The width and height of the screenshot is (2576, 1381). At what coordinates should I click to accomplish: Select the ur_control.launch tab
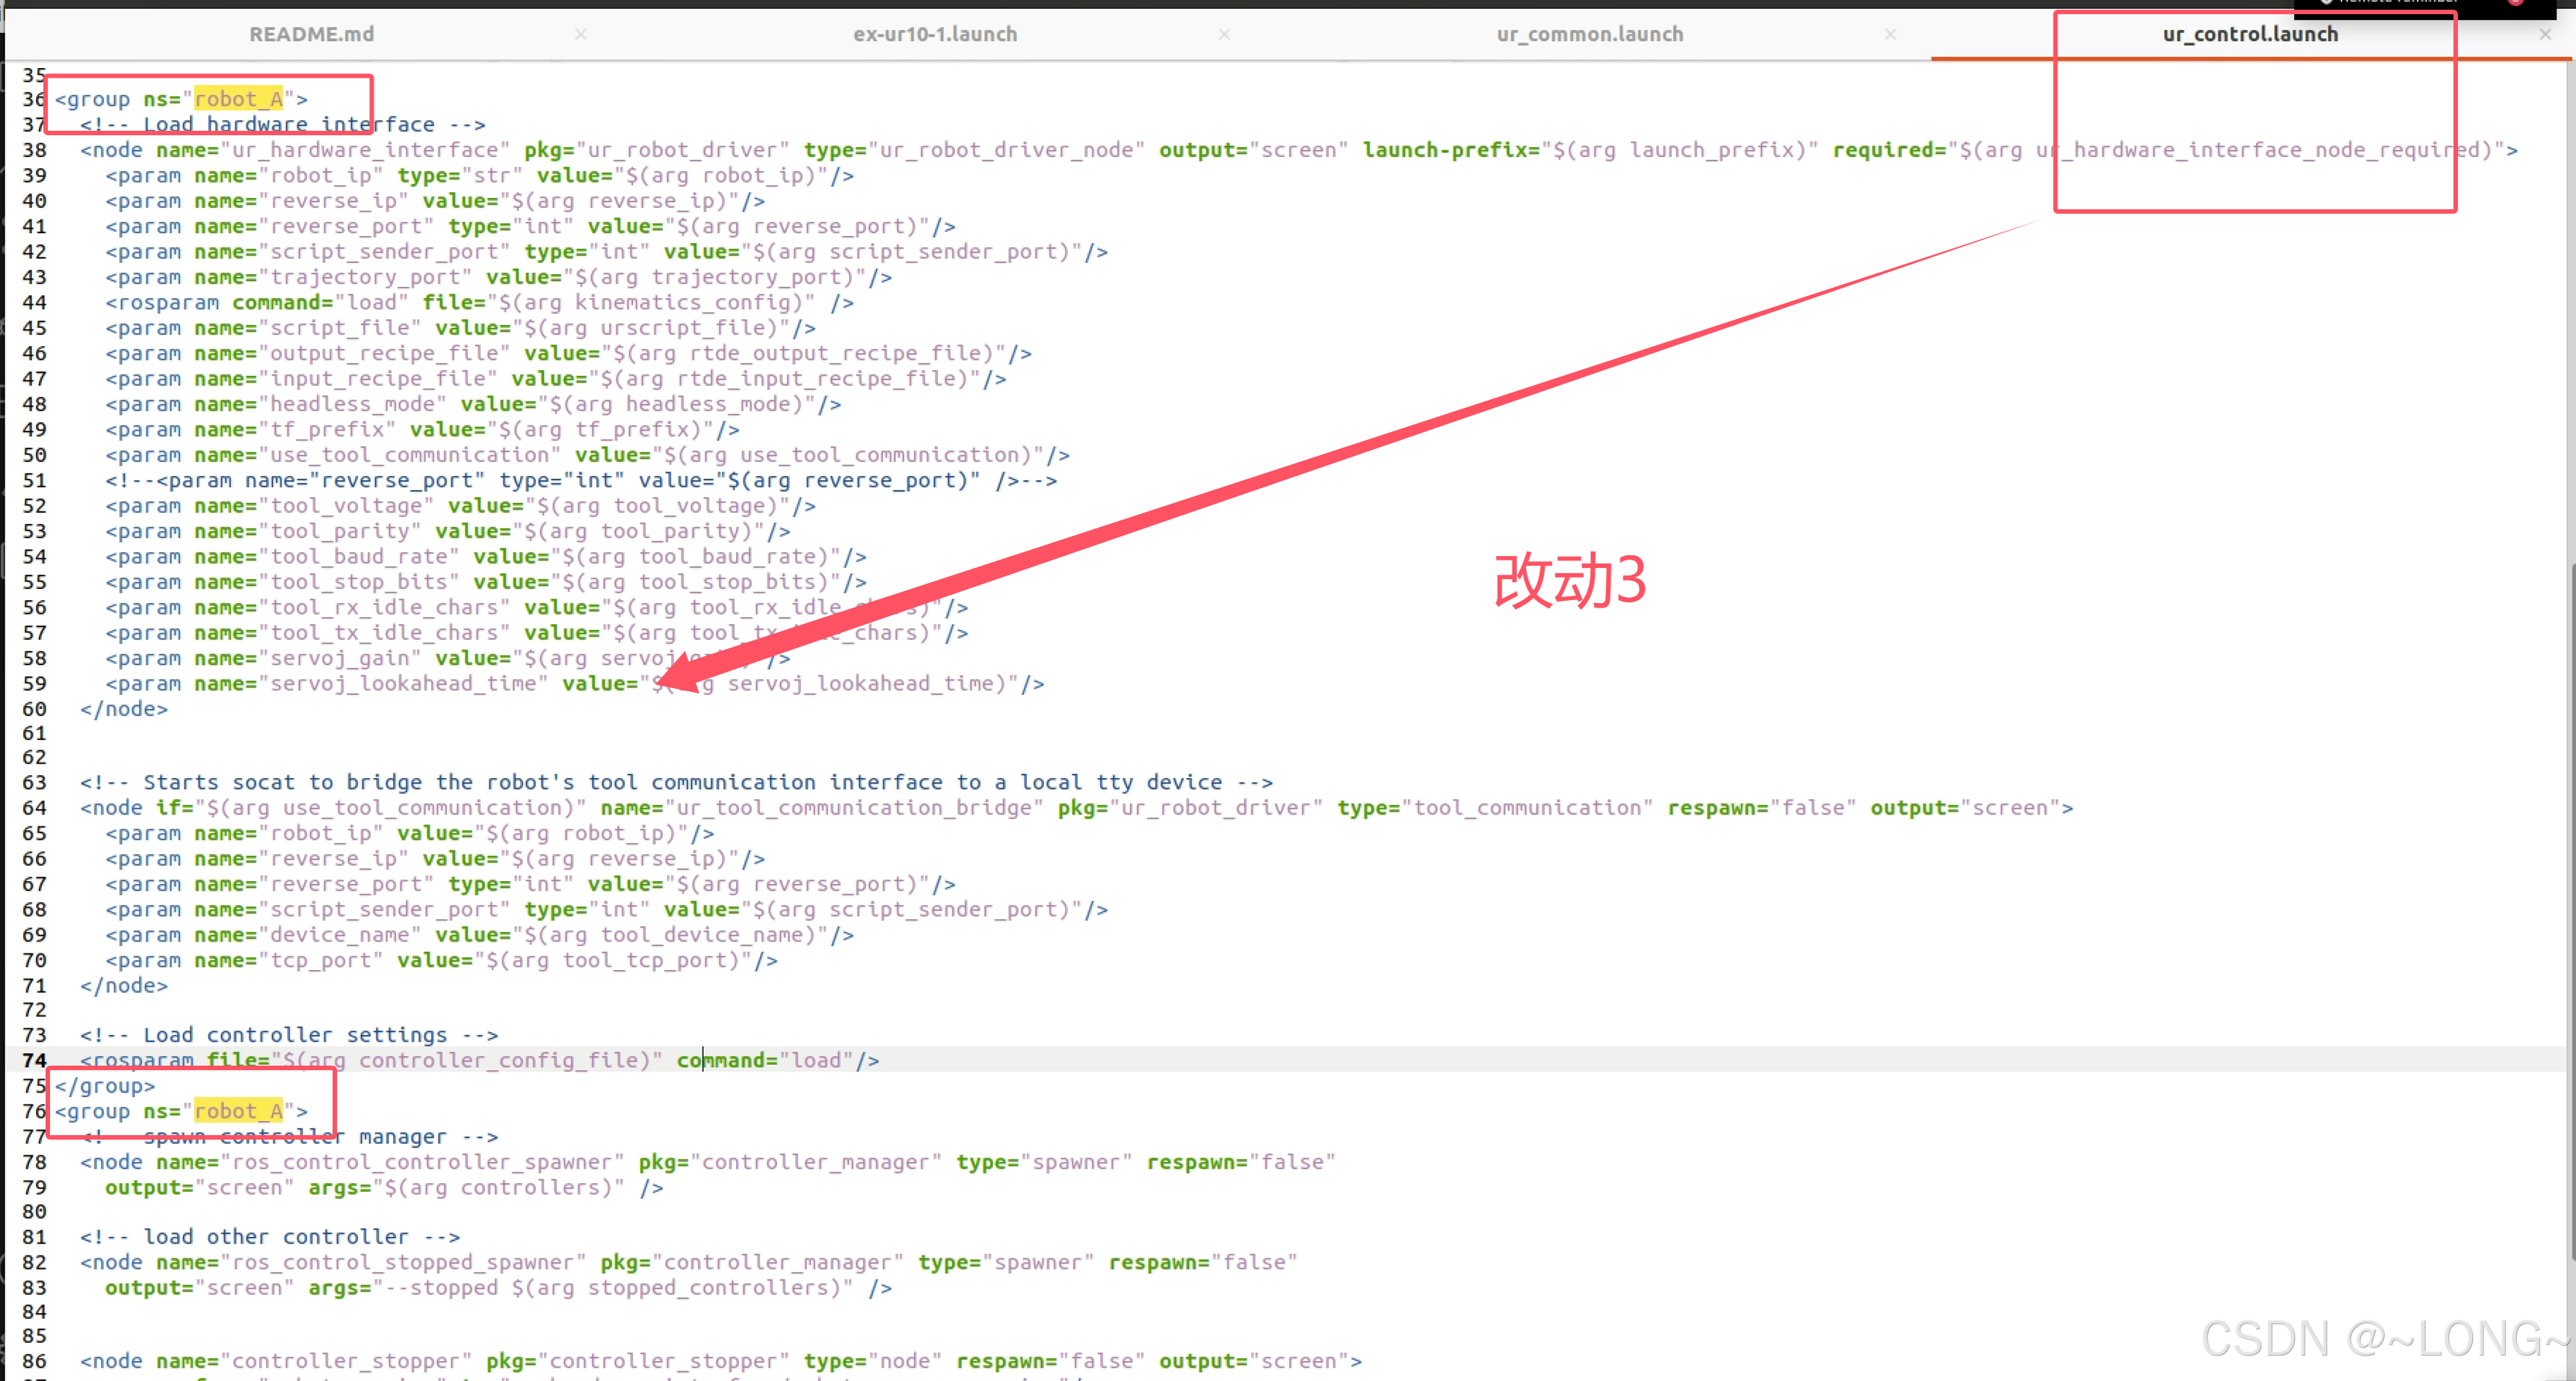tap(2249, 34)
